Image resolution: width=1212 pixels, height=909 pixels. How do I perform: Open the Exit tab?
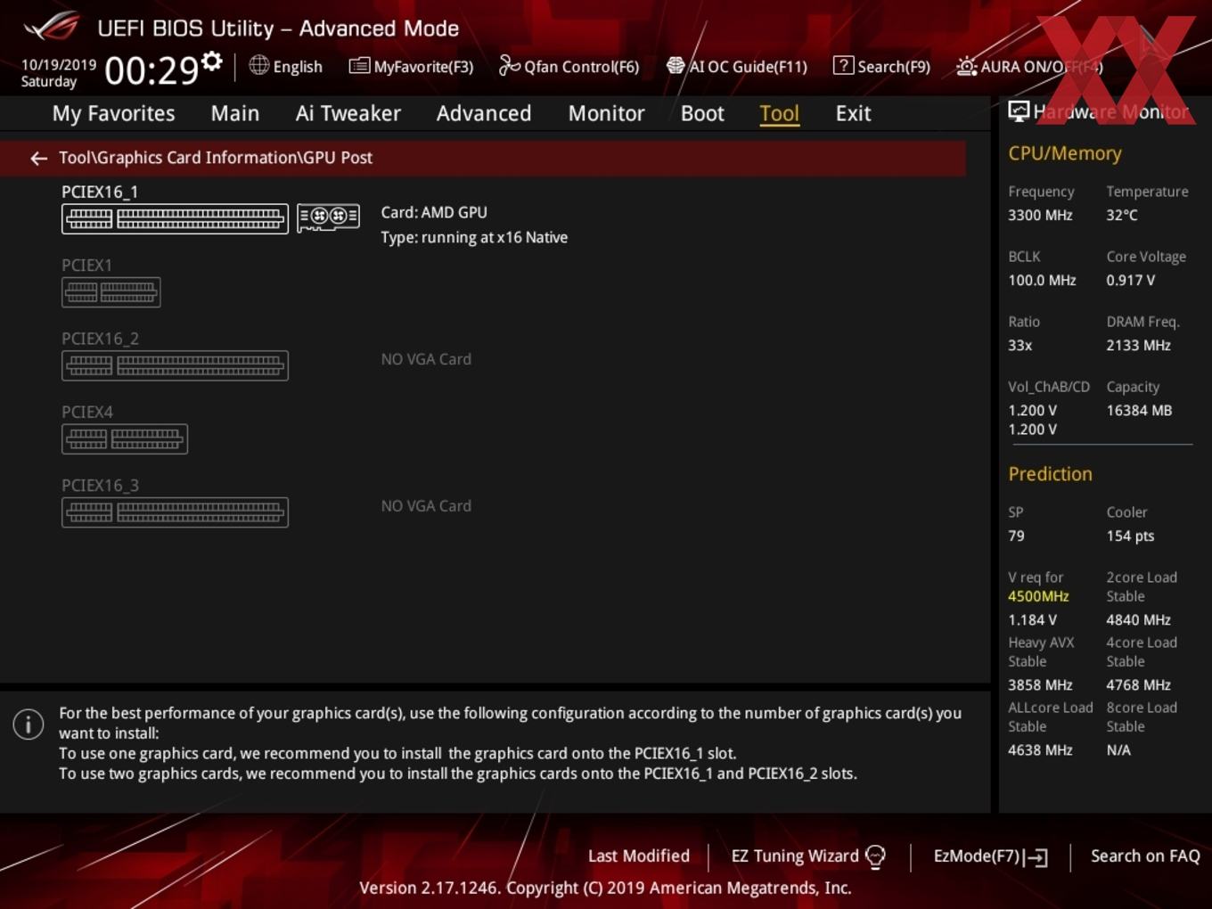click(x=853, y=113)
